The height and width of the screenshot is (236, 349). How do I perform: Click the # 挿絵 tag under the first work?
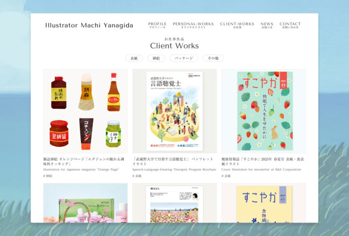(48, 176)
